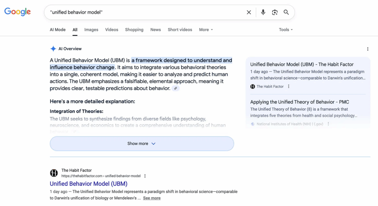Click the source link chip after overview paragraph
This screenshot has height=206, width=378.
(175, 88)
